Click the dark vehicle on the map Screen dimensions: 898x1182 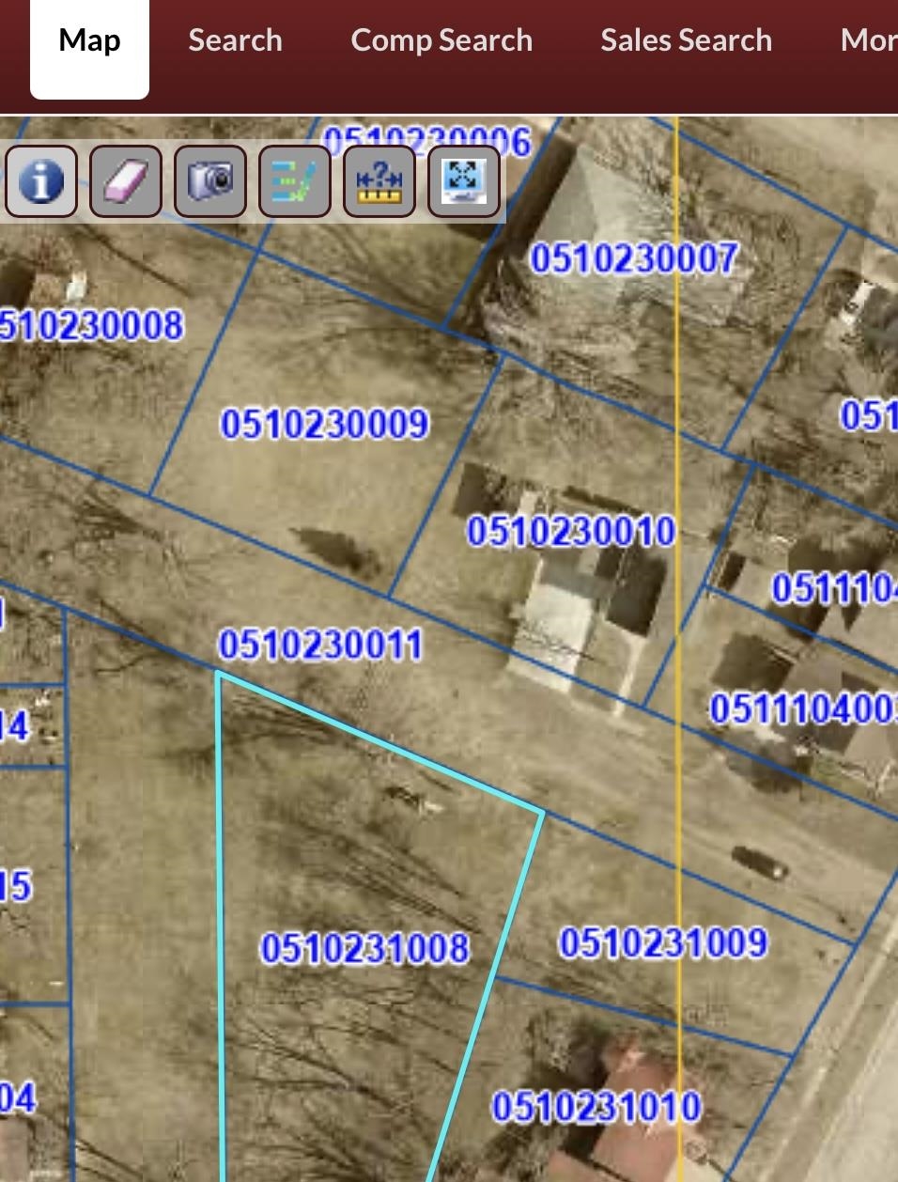[x=759, y=862]
